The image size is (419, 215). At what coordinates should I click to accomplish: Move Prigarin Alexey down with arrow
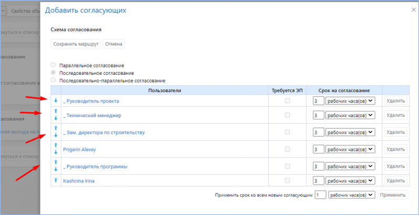pos(56,152)
